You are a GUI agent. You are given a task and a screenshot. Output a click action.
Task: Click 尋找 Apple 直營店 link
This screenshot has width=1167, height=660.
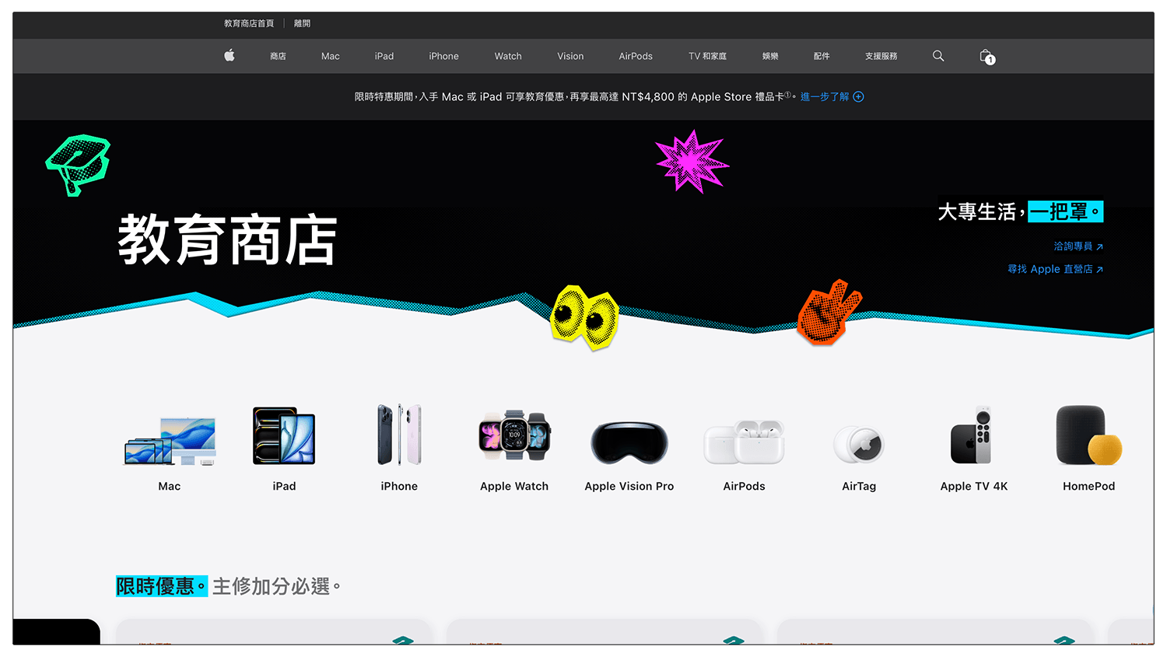[1055, 269]
